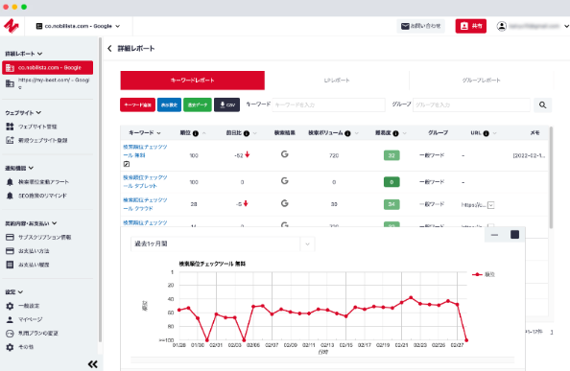Click the お問い合わせ contact button
570x371 pixels.
click(x=420, y=26)
